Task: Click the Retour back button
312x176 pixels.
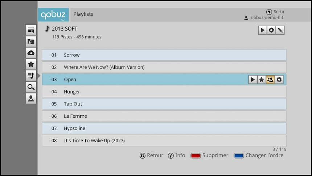Action: tap(152, 155)
